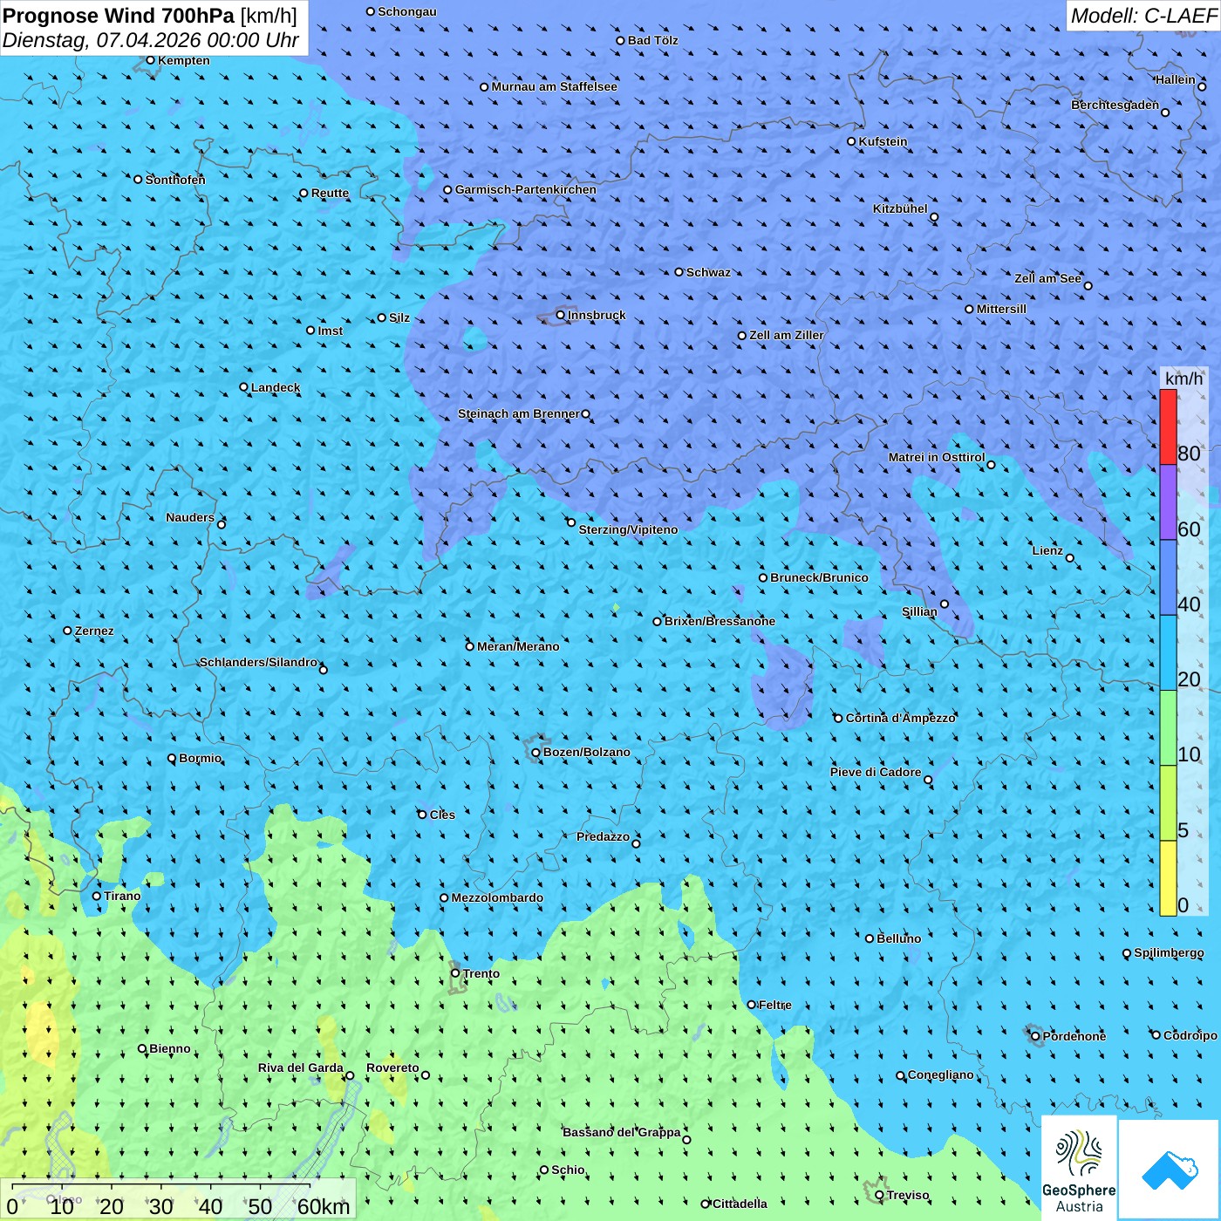This screenshot has width=1221, height=1221.
Task: Click the Matrei in Osttirol label
Action: click(937, 457)
